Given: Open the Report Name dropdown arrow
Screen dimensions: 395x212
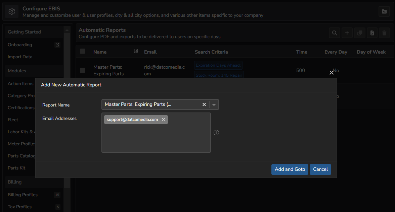Looking at the screenshot, I should pos(214,104).
